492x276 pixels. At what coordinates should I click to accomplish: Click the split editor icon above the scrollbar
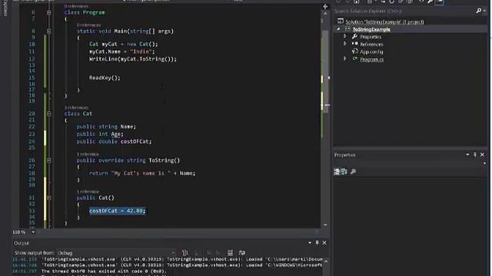coord(325,6)
